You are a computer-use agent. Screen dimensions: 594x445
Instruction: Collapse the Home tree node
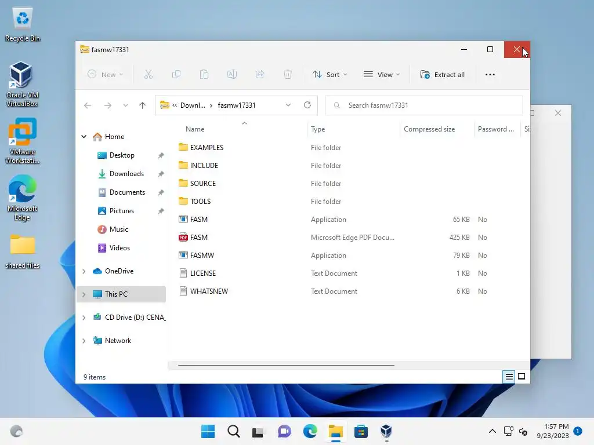(x=84, y=137)
